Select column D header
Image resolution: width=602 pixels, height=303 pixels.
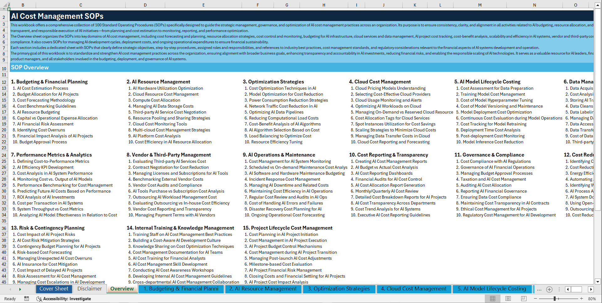[145, 5]
